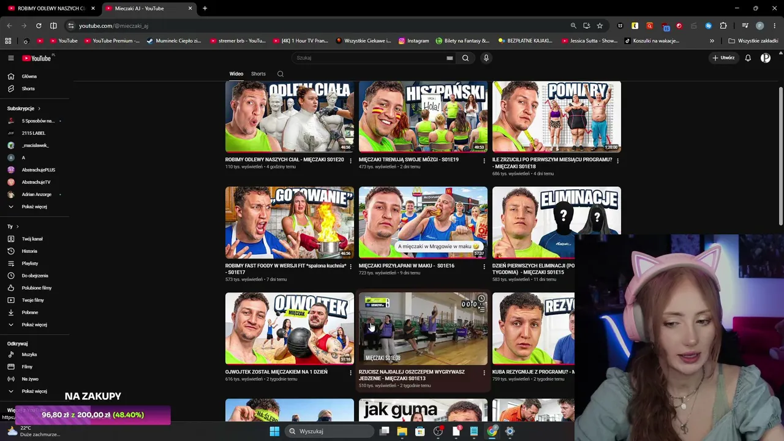Open a new browser tab

[205, 9]
